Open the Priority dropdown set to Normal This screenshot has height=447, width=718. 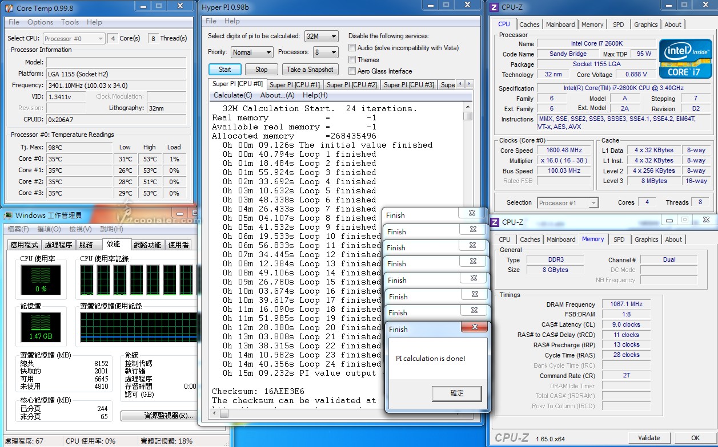point(252,52)
